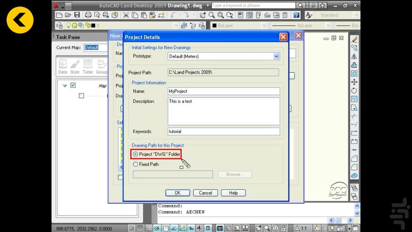Click OK in the Project Details dialog
This screenshot has width=412, height=232.
pyautogui.click(x=177, y=193)
